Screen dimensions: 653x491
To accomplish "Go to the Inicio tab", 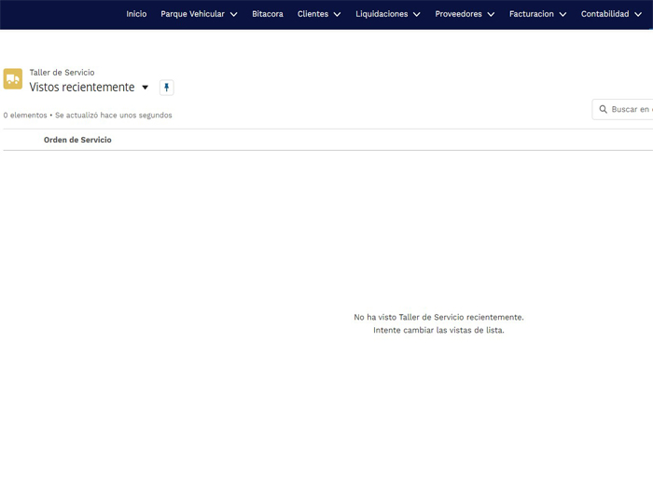I will click(x=136, y=15).
